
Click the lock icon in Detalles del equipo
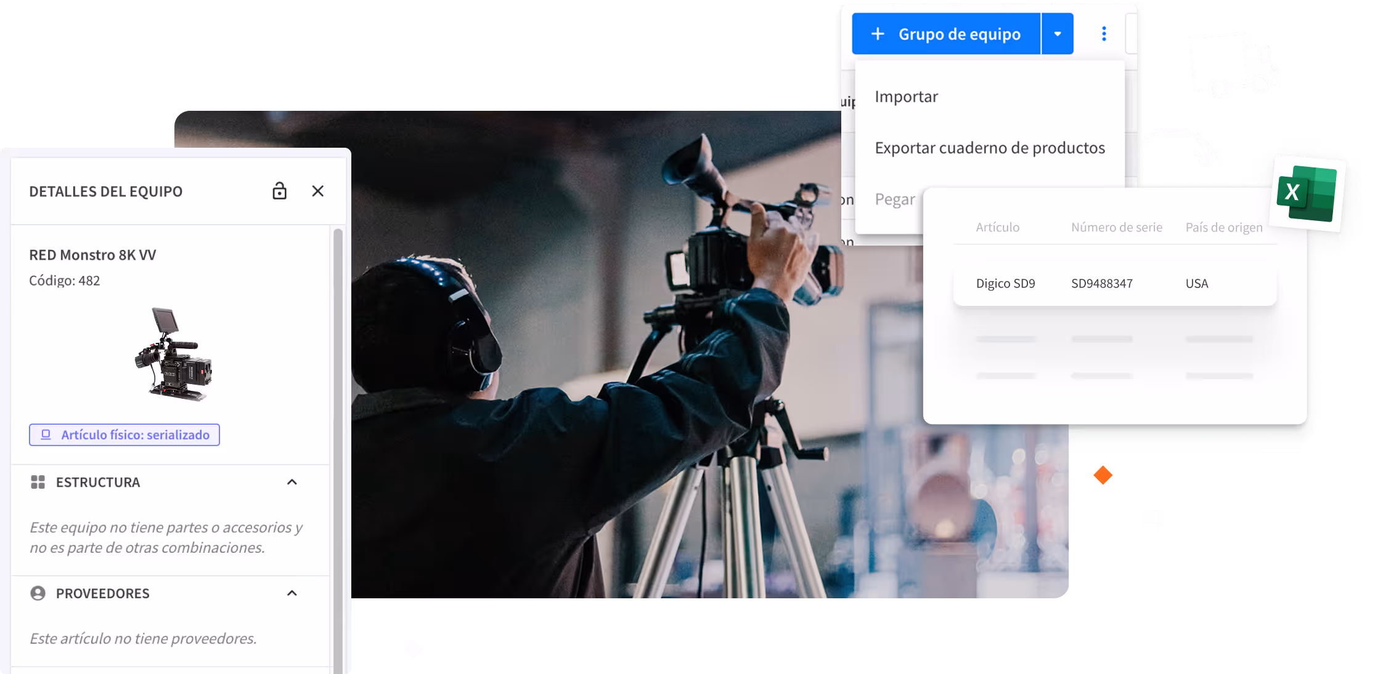tap(279, 191)
